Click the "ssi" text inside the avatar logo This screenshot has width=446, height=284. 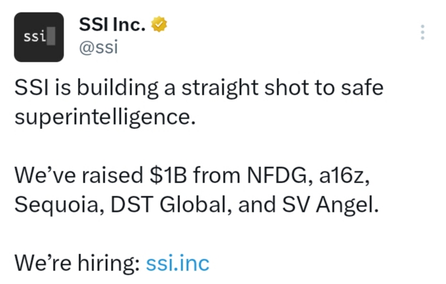(34, 37)
